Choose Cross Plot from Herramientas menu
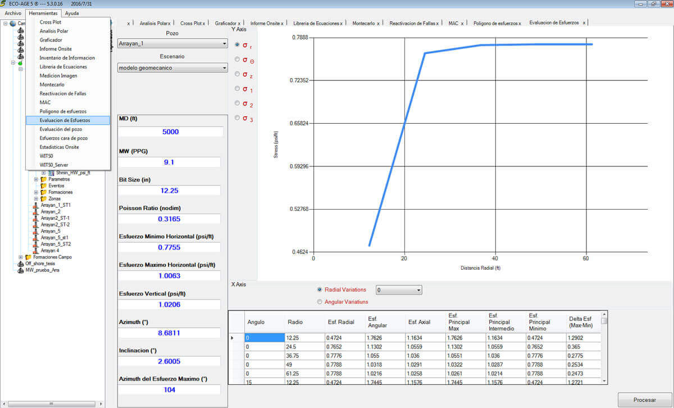Viewport: 674px width, 408px height. tap(68, 22)
